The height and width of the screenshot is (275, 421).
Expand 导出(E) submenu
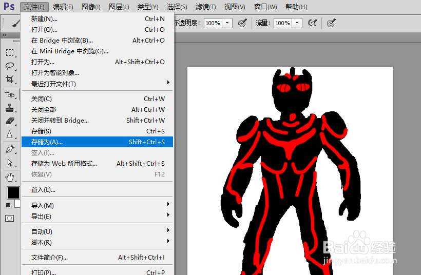[x=97, y=216]
